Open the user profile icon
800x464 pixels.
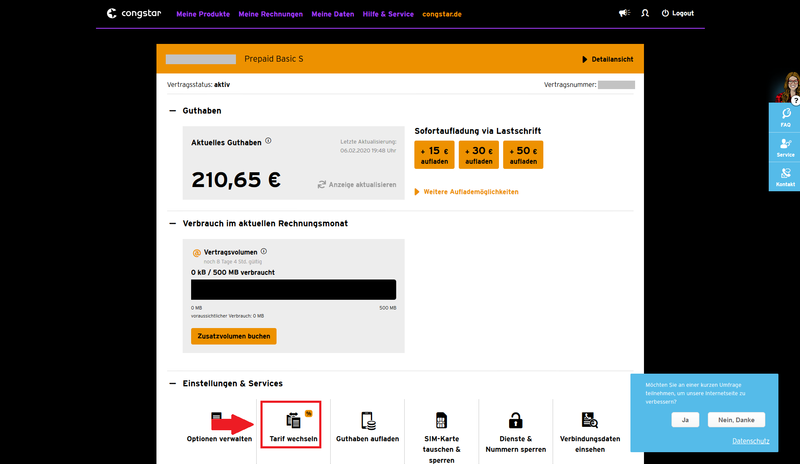point(645,13)
